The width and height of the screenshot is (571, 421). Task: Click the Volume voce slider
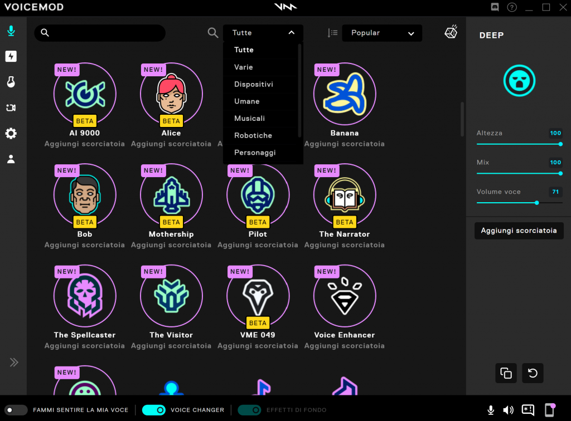[x=519, y=203]
